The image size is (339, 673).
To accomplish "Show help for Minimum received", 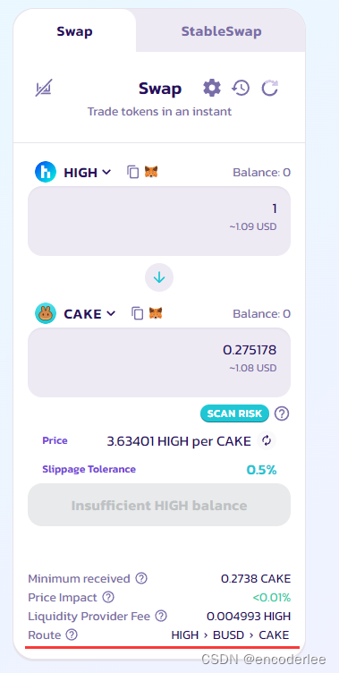I will click(x=141, y=578).
